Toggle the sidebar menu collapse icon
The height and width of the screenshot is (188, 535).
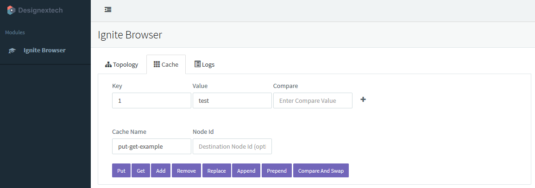[x=108, y=10]
